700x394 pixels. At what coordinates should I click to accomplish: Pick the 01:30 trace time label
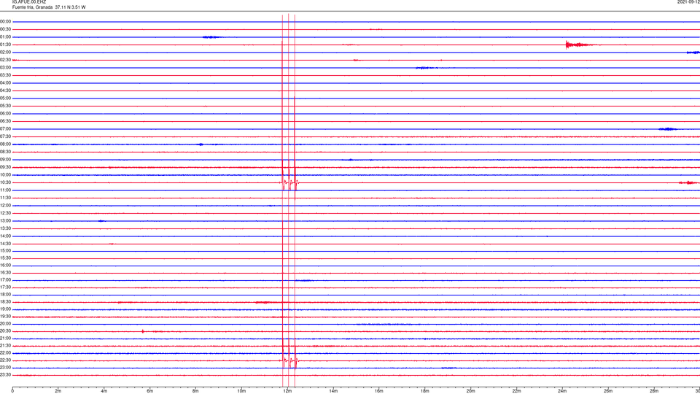click(x=6, y=45)
